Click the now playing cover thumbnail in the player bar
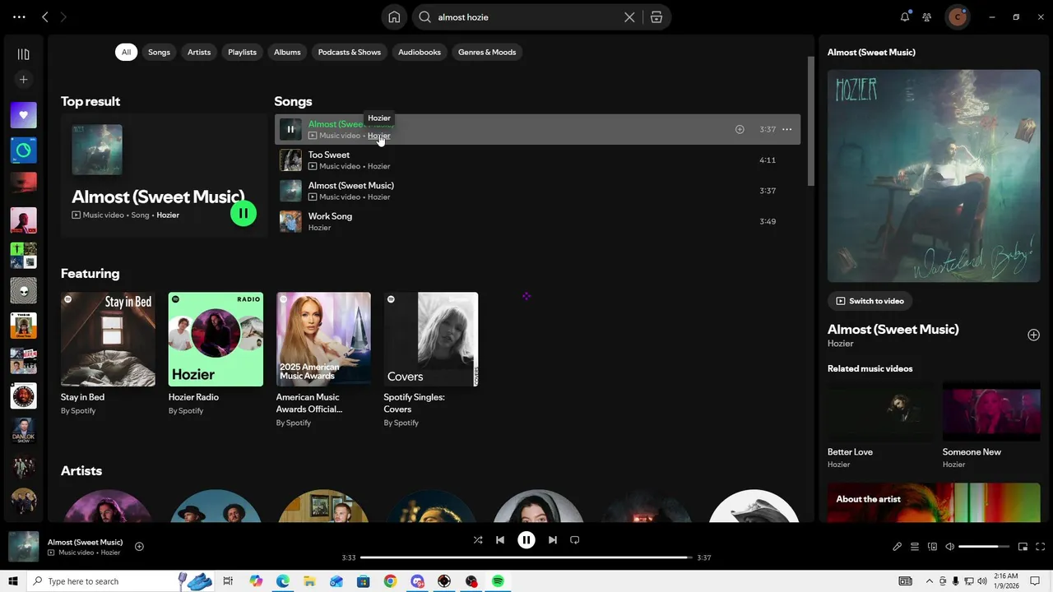 23,547
